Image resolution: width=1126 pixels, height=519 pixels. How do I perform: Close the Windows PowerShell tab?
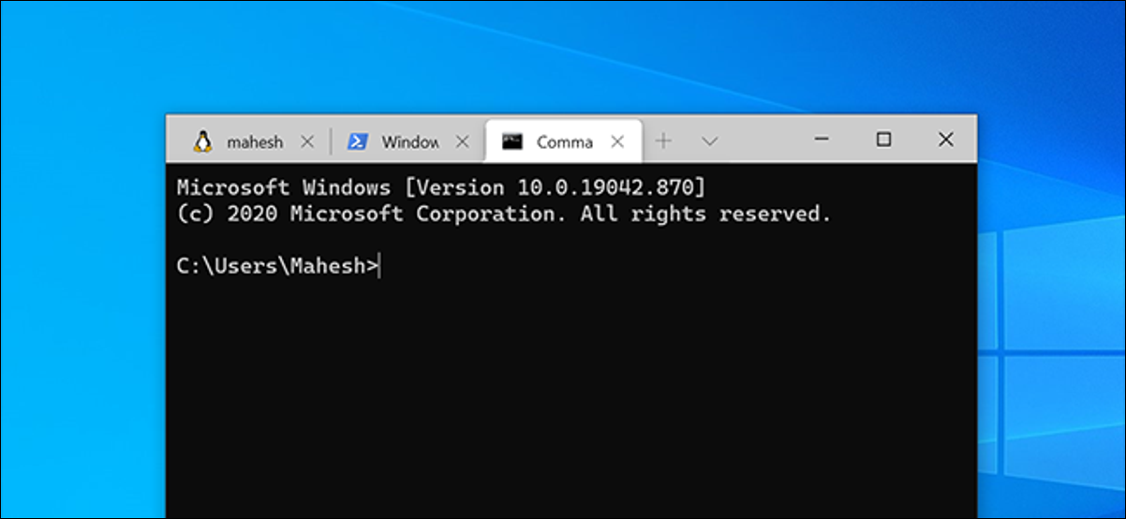coord(462,142)
